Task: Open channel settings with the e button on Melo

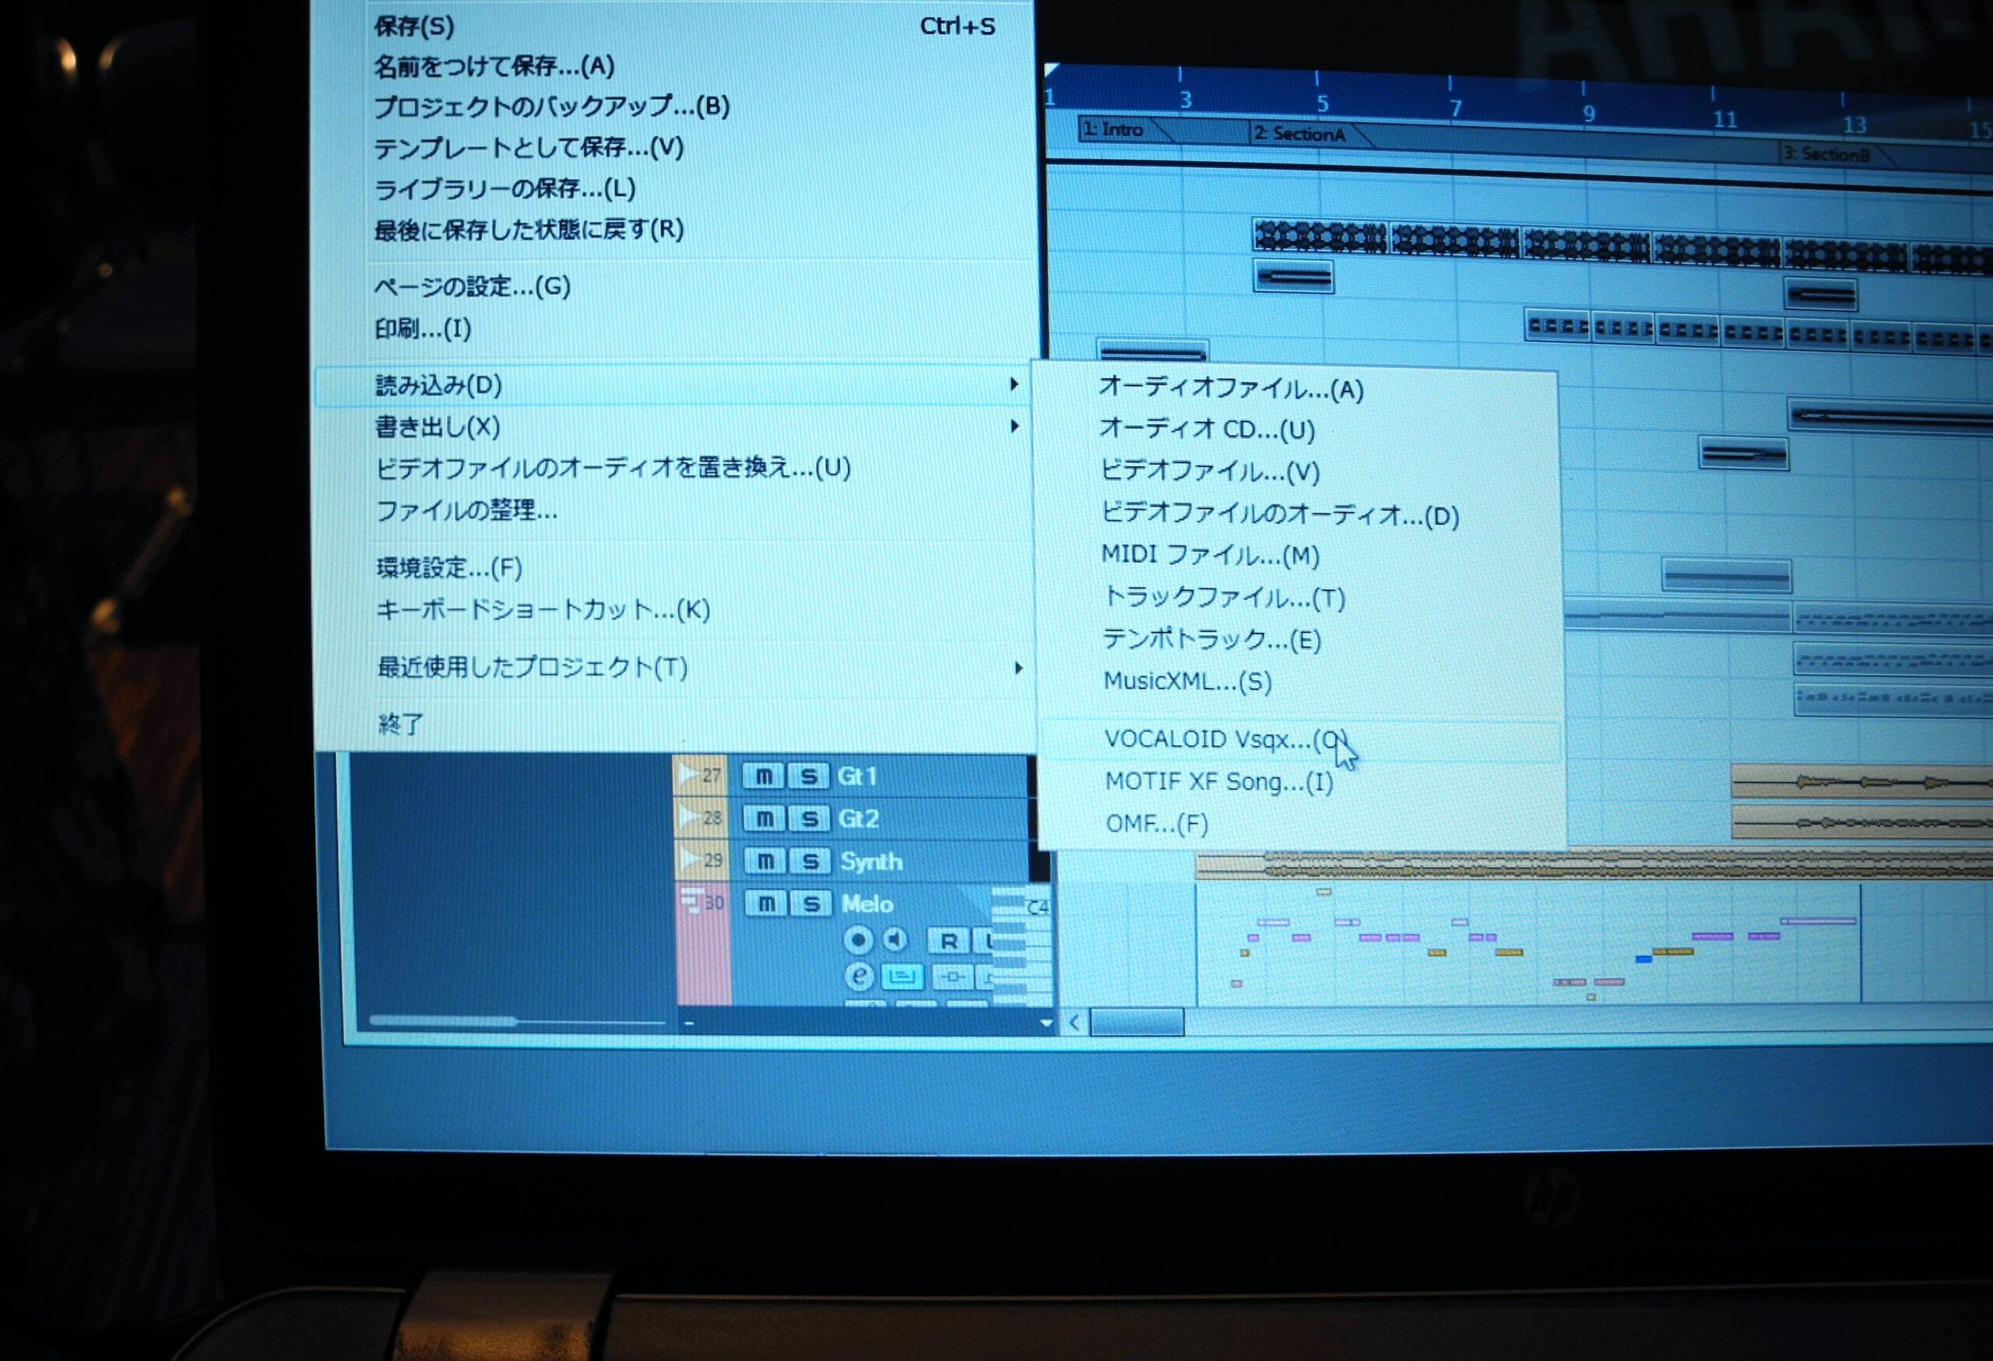Action: [859, 976]
